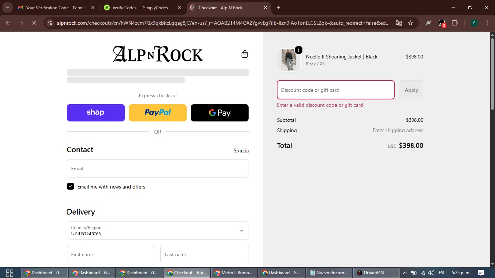Screen dimensions: 495x278
Task: Open the Noelle II Shearling Jacket thumbnail
Action: click(289, 60)
